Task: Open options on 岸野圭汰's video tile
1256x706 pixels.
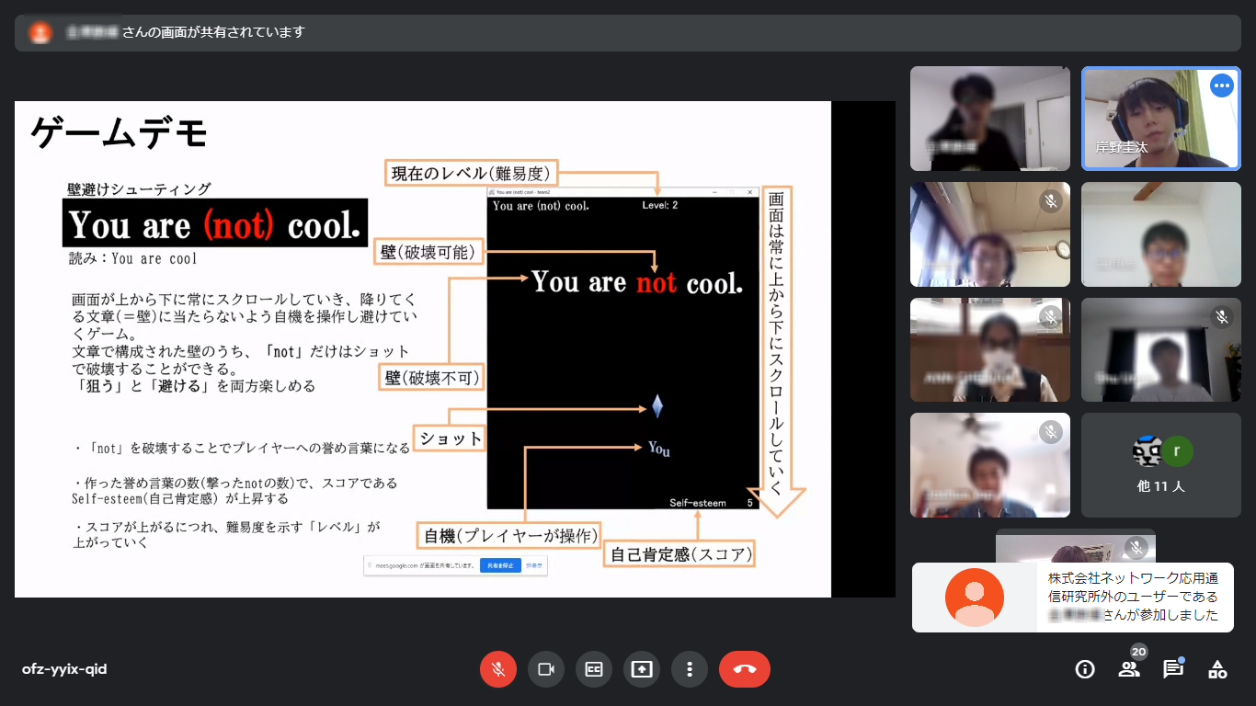Action: coord(1221,85)
